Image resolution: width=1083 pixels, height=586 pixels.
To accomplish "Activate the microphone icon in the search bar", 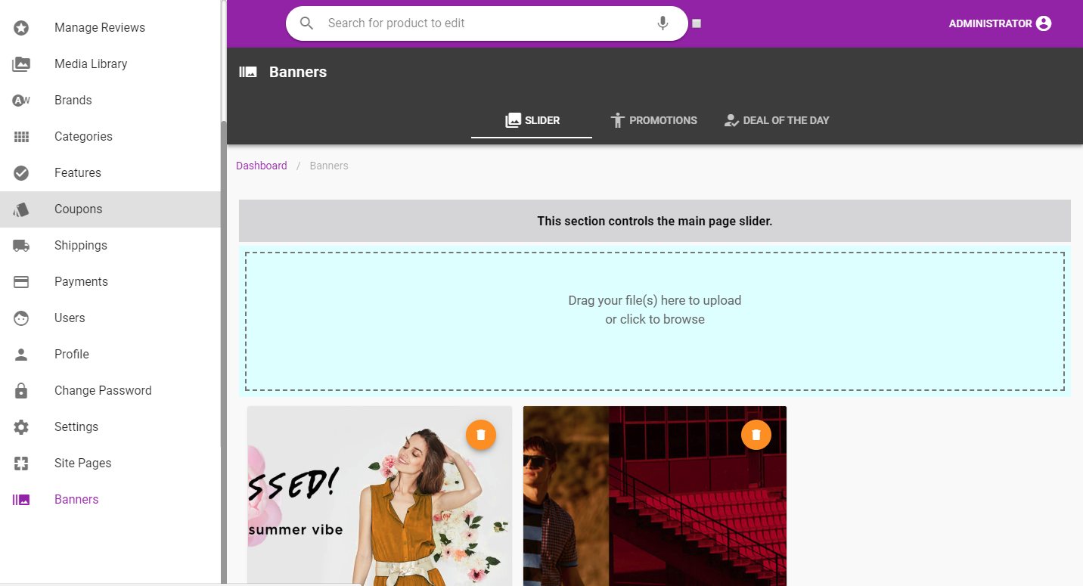I will pyautogui.click(x=663, y=23).
